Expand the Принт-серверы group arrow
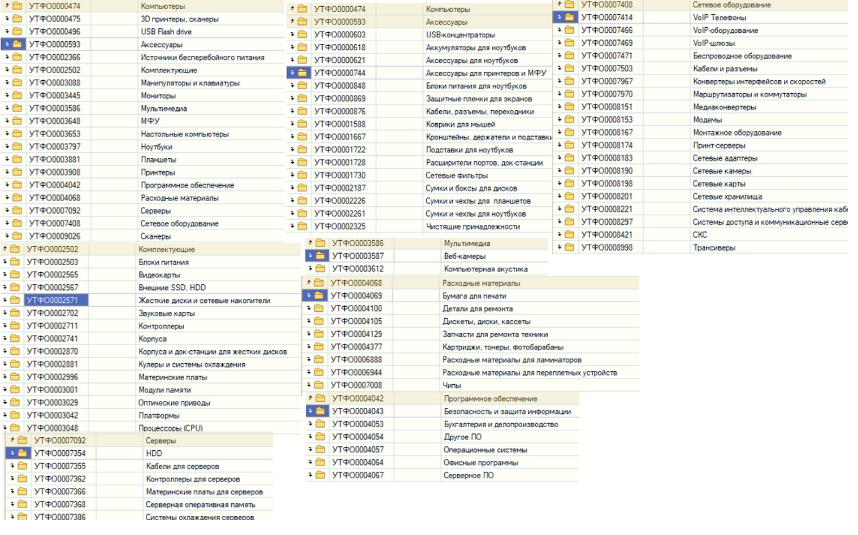The image size is (858, 535). coord(559,145)
